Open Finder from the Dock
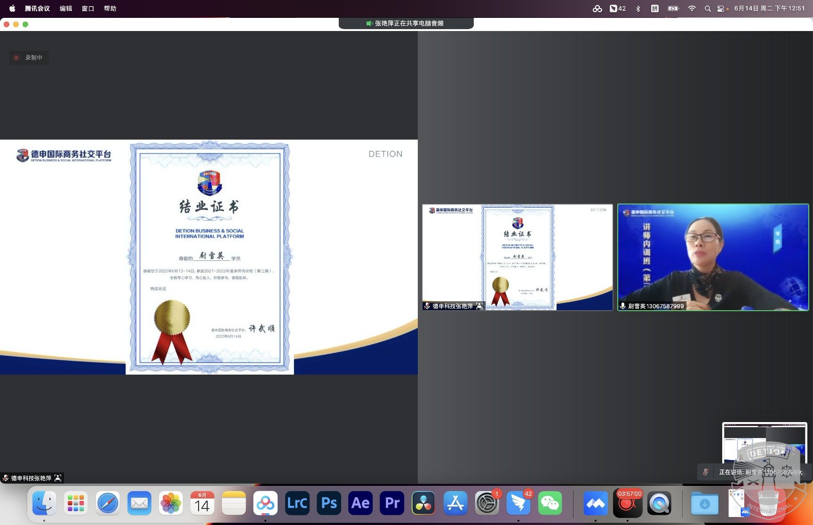This screenshot has height=525, width=813. pyautogui.click(x=44, y=503)
